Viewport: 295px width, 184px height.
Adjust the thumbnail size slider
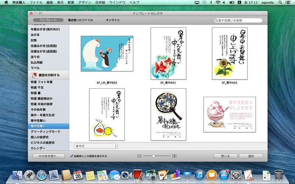pyautogui.click(x=154, y=156)
